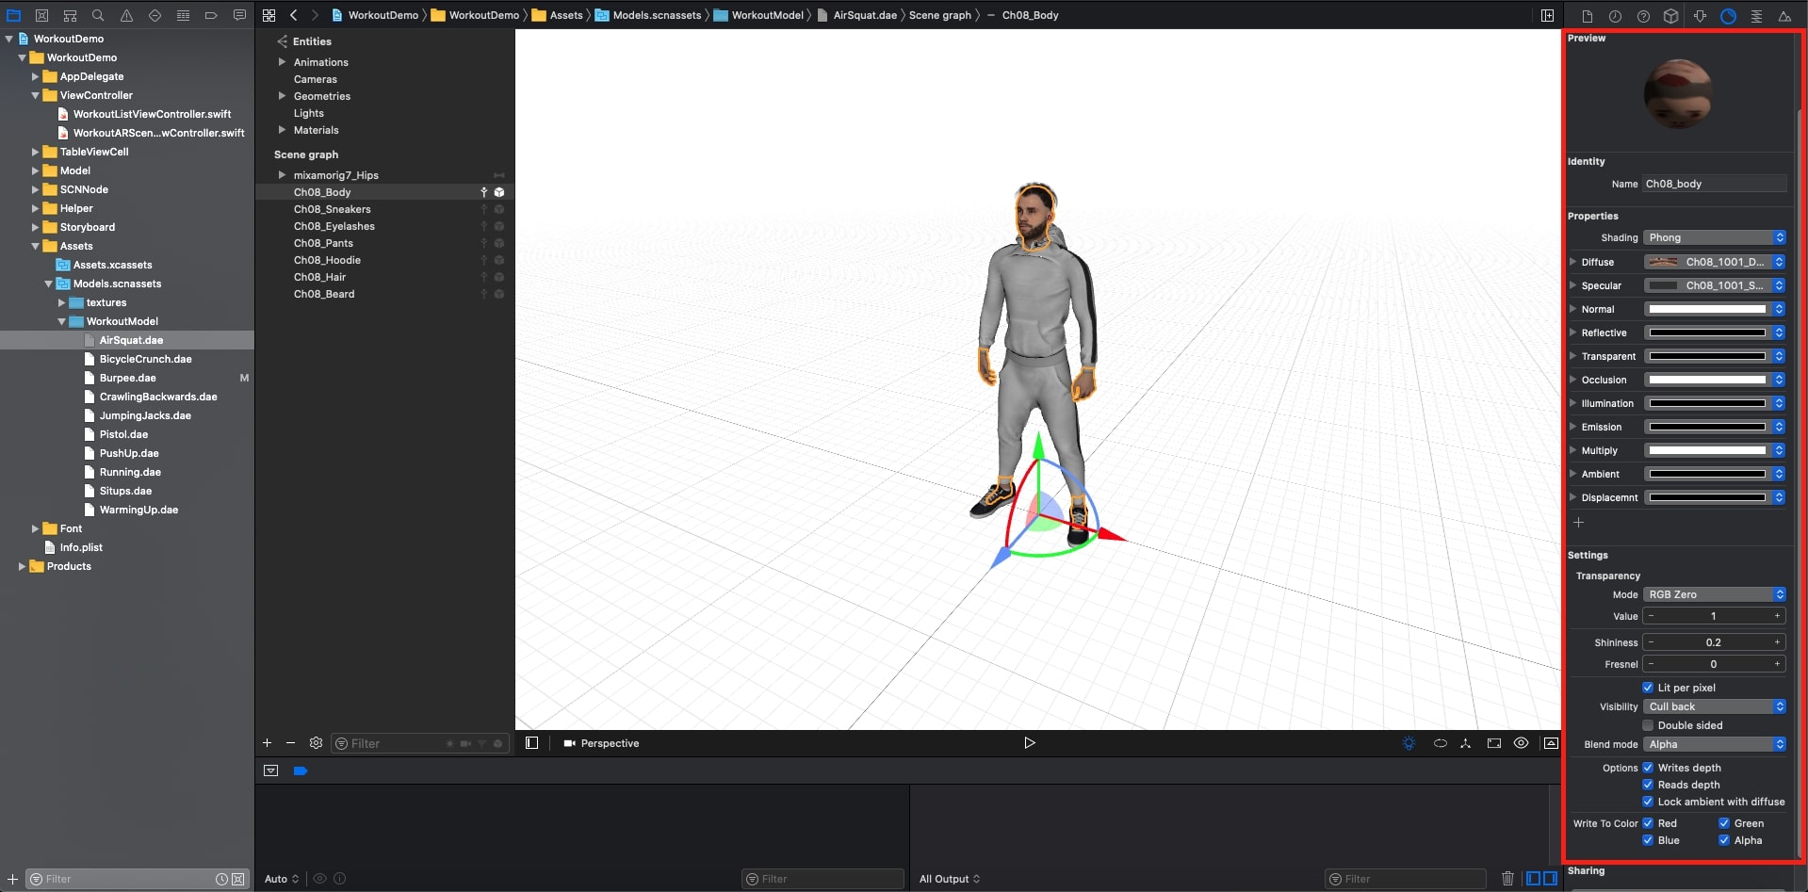Toggle Reads depth option
Viewport: 1808px width, 892px height.
1648,785
